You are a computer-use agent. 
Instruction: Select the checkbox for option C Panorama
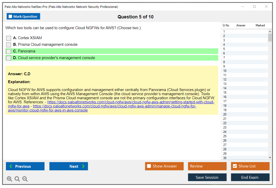[x=9, y=51]
